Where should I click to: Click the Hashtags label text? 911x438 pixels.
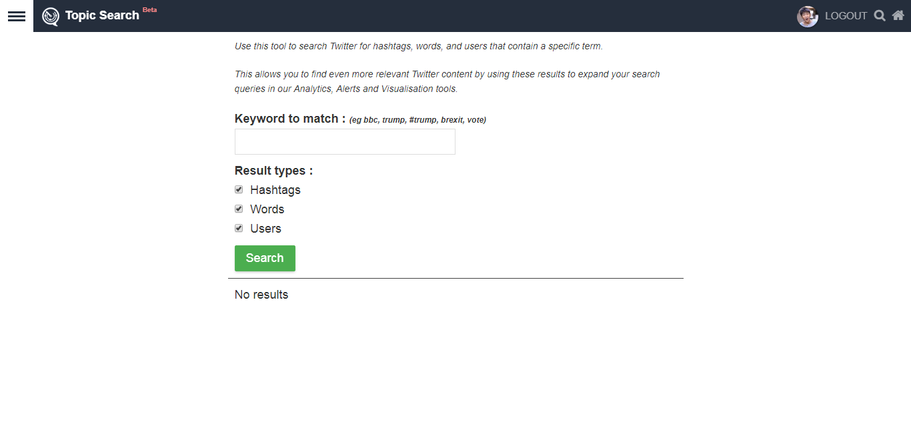pos(275,190)
